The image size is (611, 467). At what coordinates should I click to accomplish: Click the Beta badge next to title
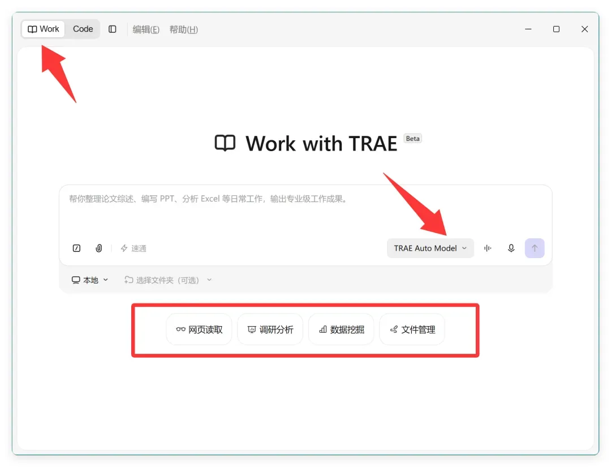pyautogui.click(x=412, y=139)
